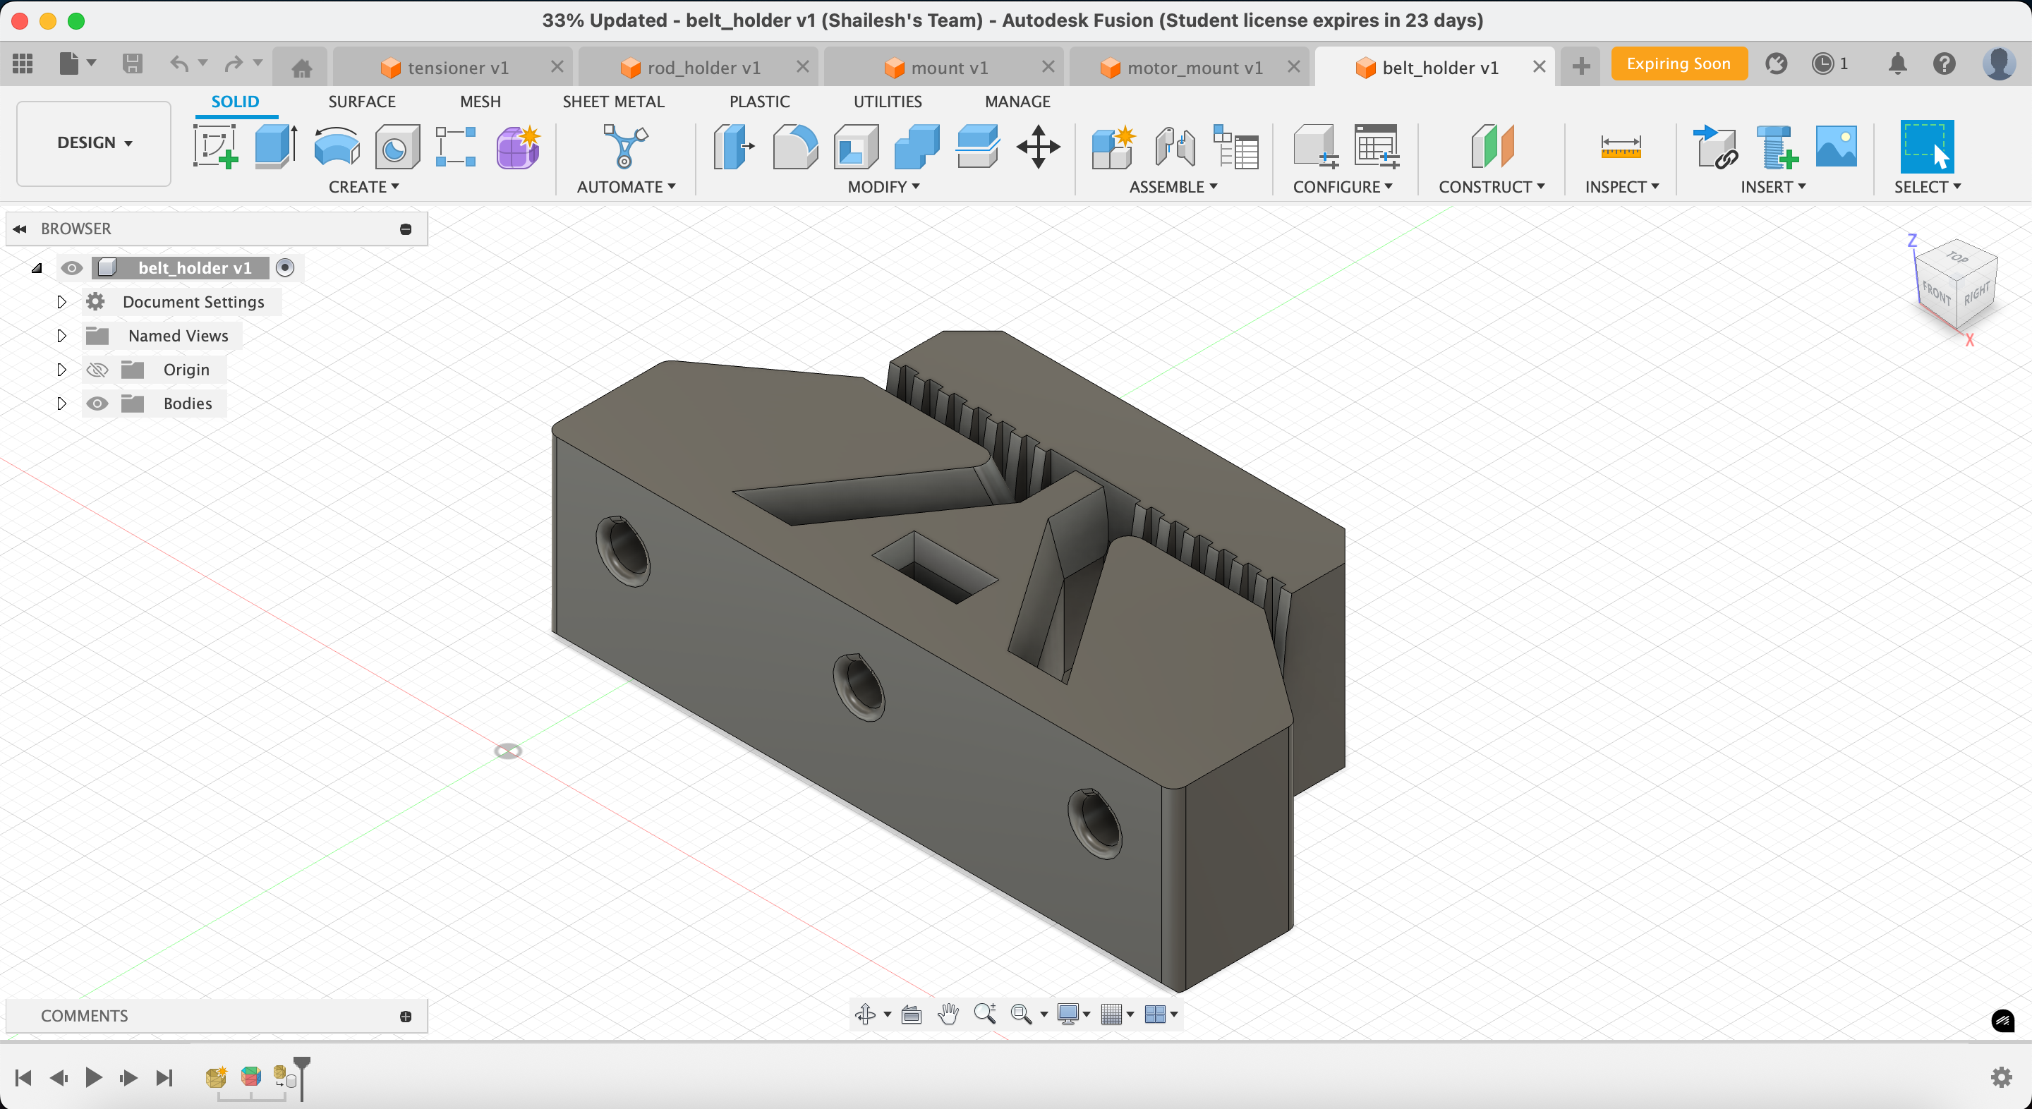Viewport: 2032px width, 1109px height.
Task: Toggle the belt_holder v1 activate radio button
Action: [286, 268]
